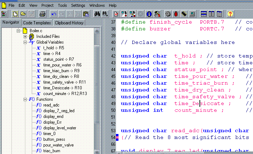Switch to the Clipboard History tab
Screen dimensions: 253x154
click(x=69, y=23)
